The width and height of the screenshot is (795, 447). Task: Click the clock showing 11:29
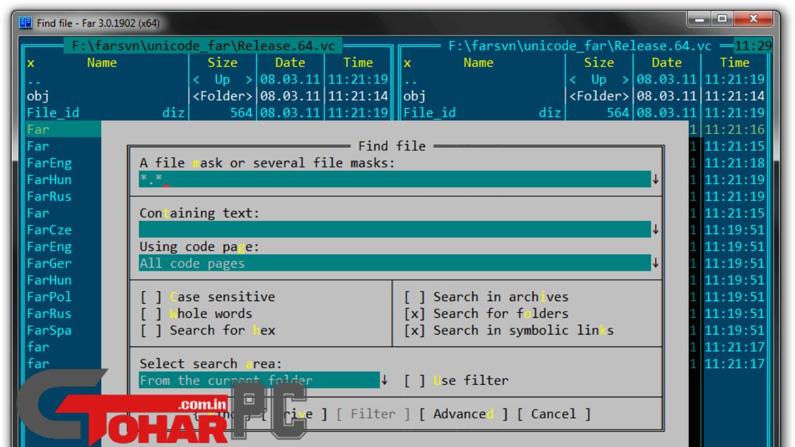coord(753,46)
